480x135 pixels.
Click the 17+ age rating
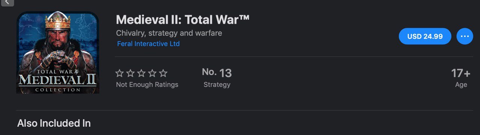coord(460,73)
